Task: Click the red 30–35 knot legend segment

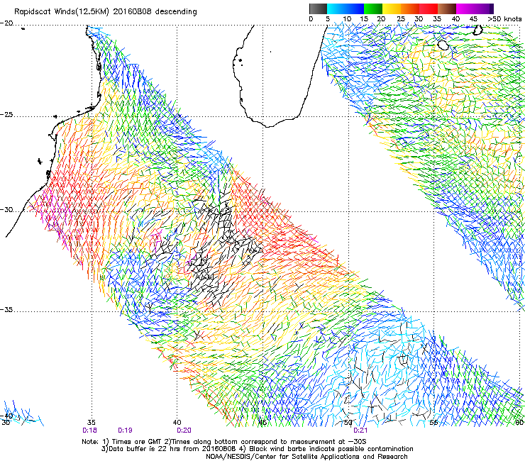Action: 429,9
